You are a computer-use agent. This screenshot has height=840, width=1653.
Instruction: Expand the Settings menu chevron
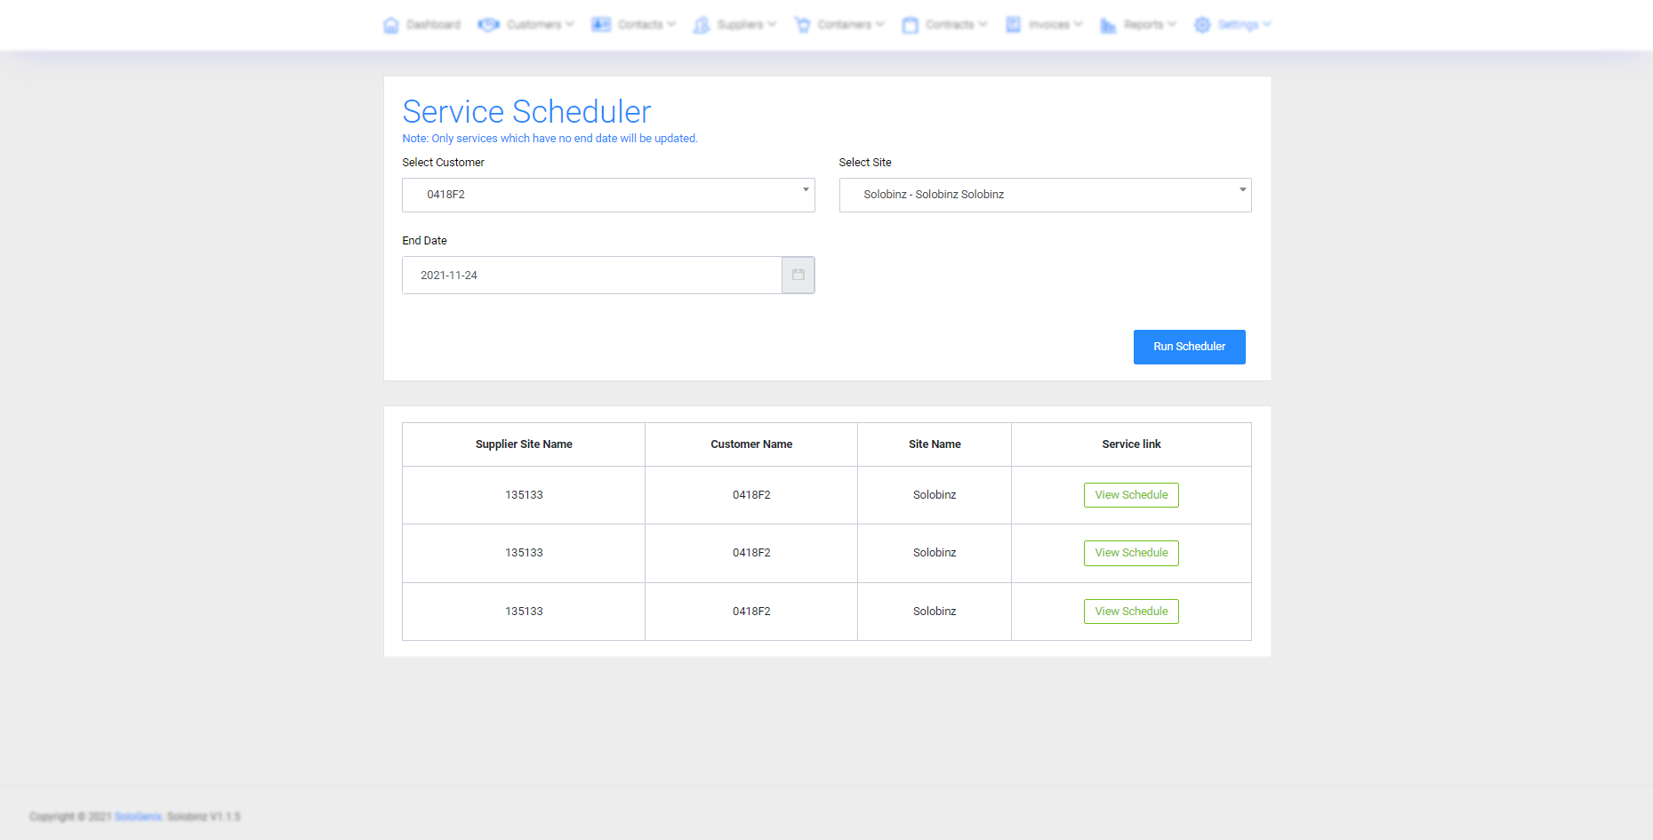click(x=1267, y=24)
